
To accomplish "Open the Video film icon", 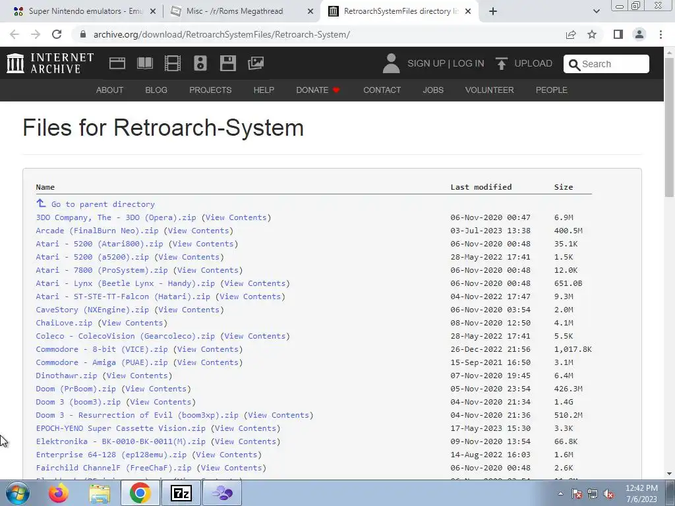I will 172,63.
